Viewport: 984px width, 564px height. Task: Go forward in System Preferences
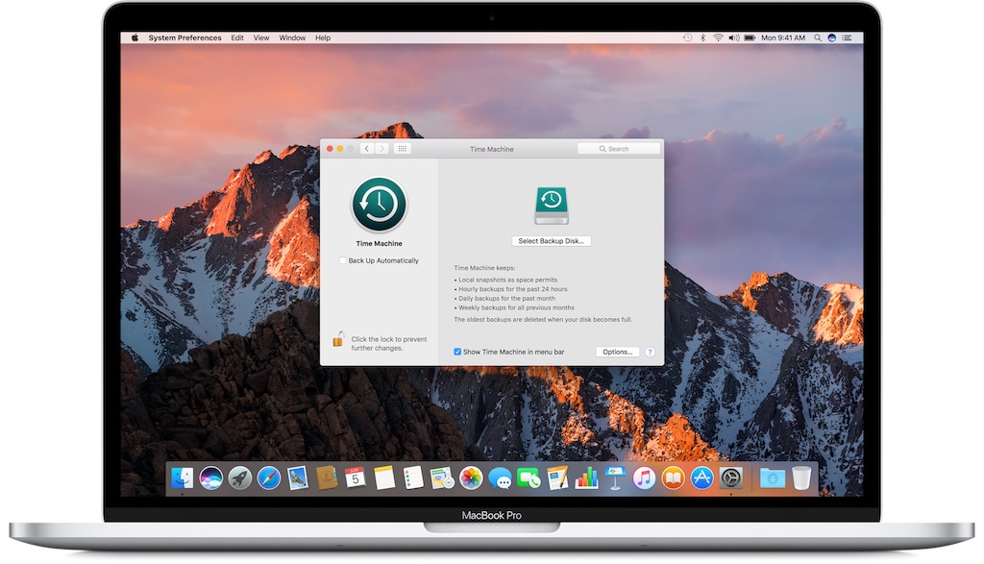point(381,149)
